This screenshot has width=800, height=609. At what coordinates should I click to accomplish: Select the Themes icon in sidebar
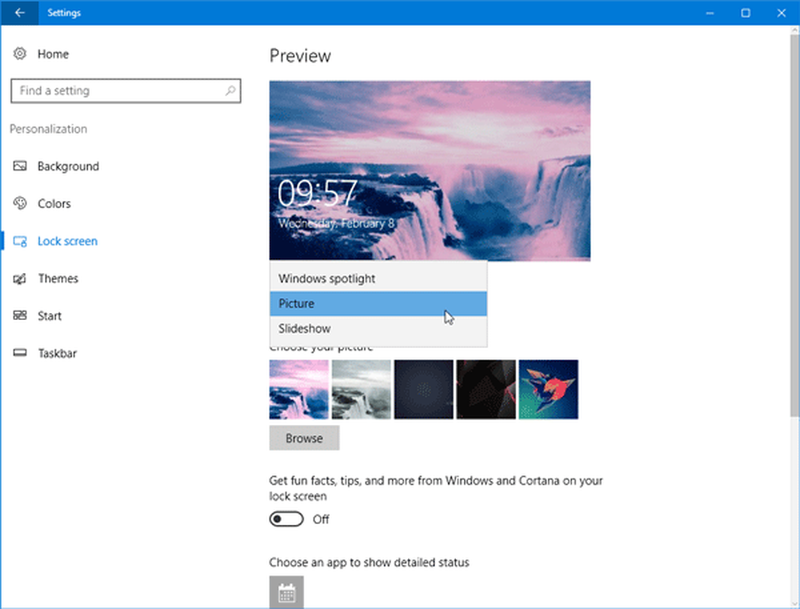tap(20, 278)
